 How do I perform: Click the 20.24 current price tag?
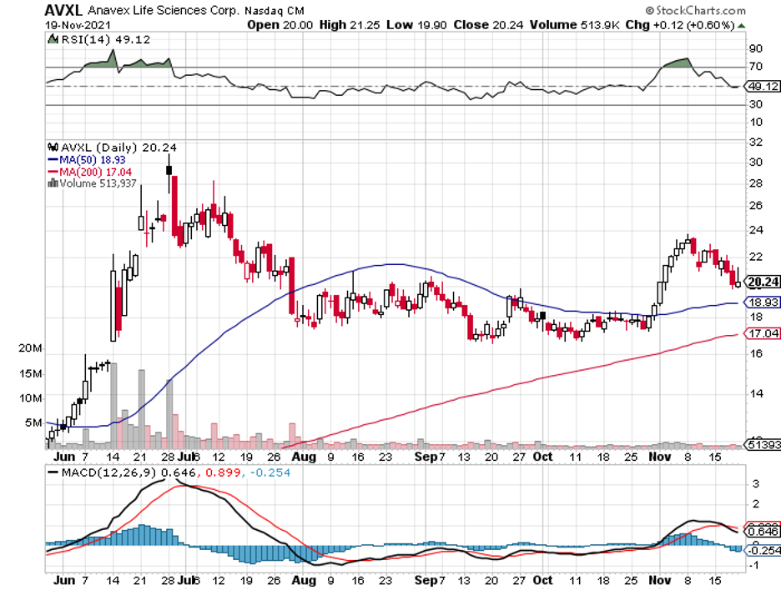tap(762, 281)
